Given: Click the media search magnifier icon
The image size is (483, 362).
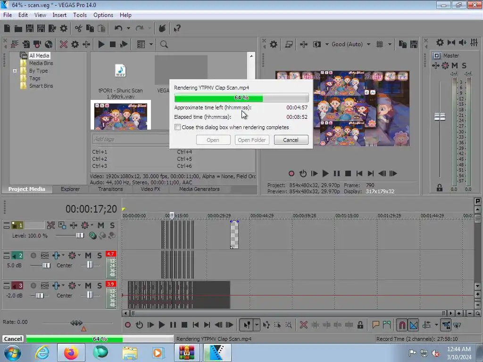Looking at the screenshot, I should click(x=164, y=44).
